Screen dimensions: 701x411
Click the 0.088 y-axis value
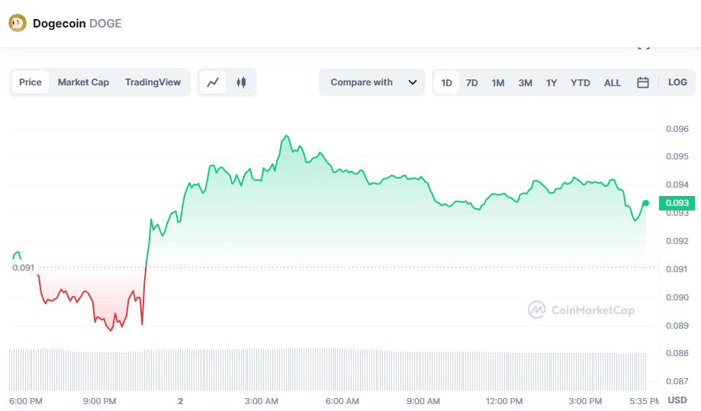(x=677, y=353)
